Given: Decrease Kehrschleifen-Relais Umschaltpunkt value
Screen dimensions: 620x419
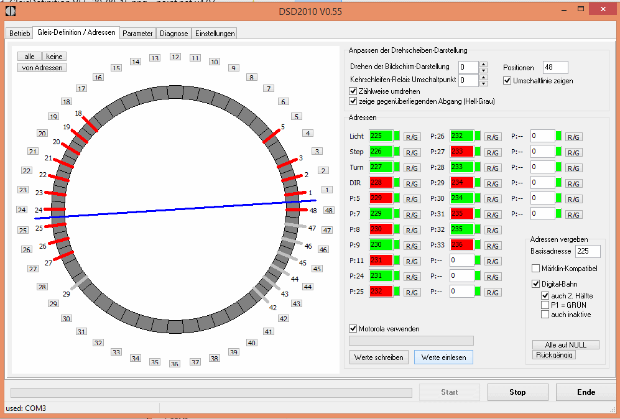Looking at the screenshot, I should pyautogui.click(x=483, y=83).
